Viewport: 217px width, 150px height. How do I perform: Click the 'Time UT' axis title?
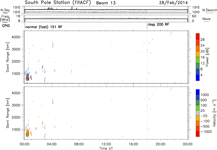[x=106, y=148]
